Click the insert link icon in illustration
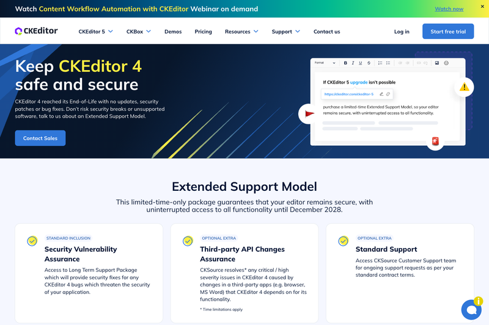 pos(419,63)
